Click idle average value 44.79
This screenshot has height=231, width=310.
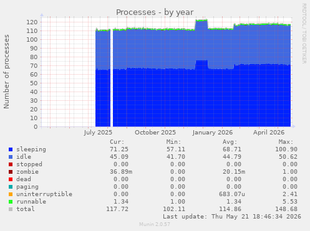click(232, 157)
